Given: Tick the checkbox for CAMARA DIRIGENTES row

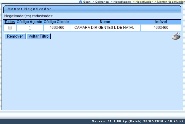Looking at the screenshot, I should (10, 28).
